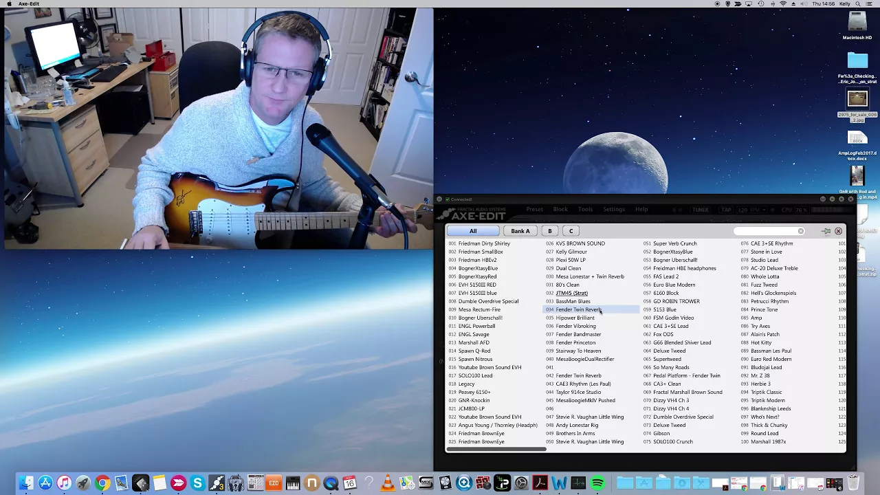Image resolution: width=880 pixels, height=495 pixels.
Task: Open Macintosh HD drive on desktop
Action: (x=857, y=25)
